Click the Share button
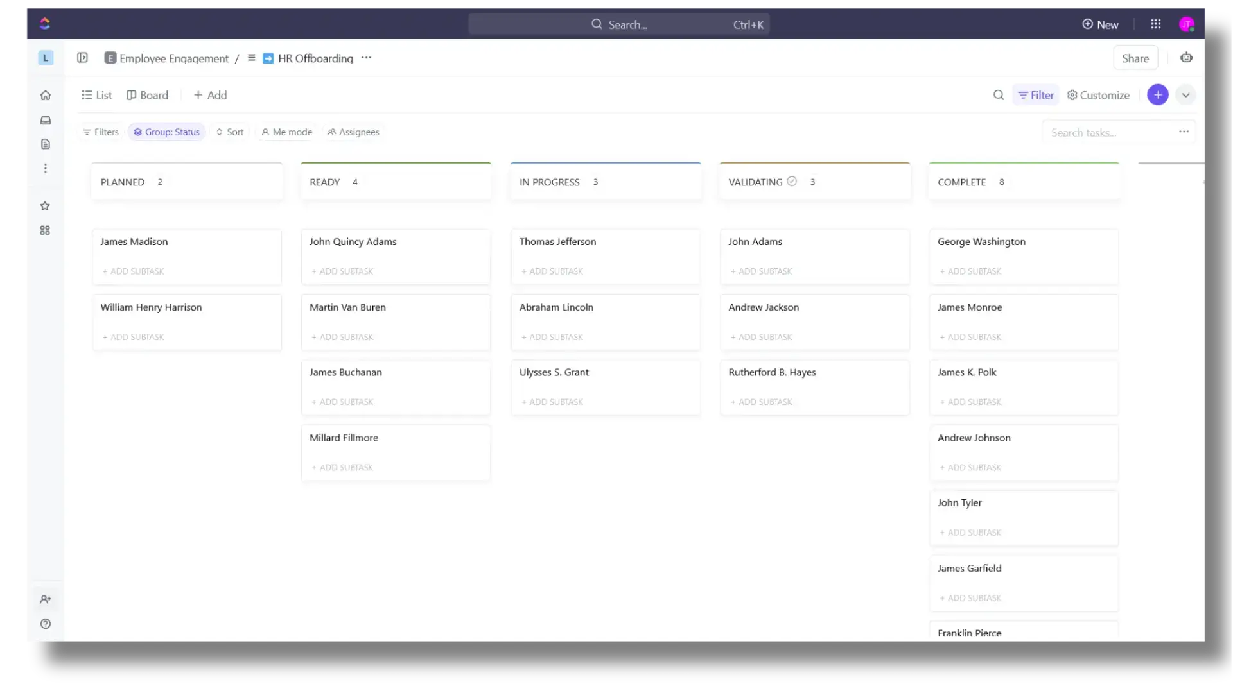The width and height of the screenshot is (1233, 693). tap(1135, 58)
